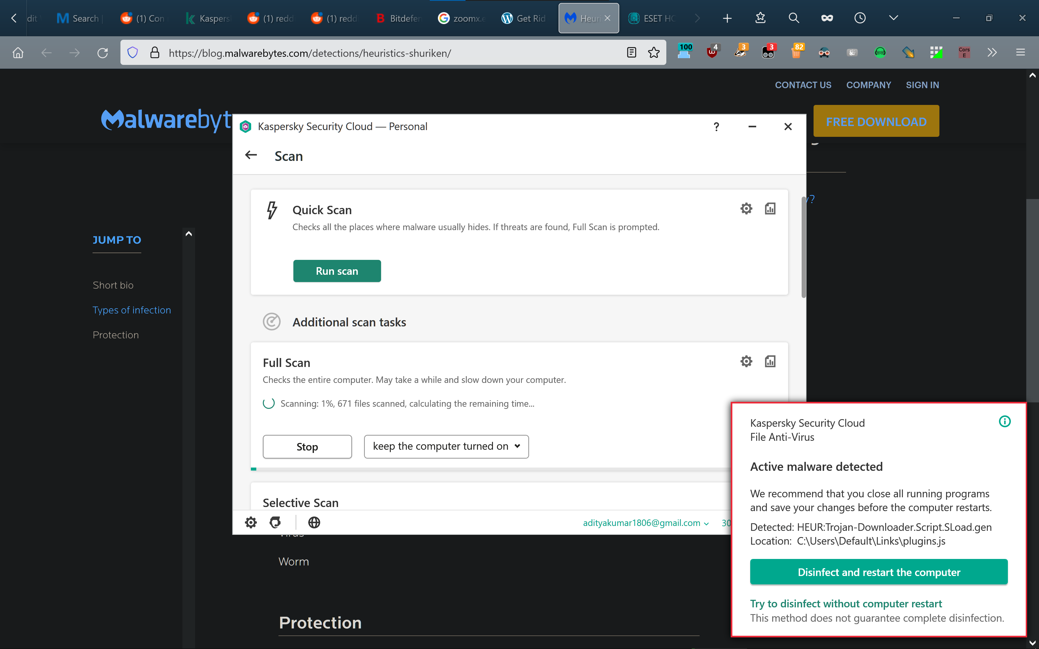The width and height of the screenshot is (1039, 649).
Task: Jump to Short bio section
Action: 113,285
